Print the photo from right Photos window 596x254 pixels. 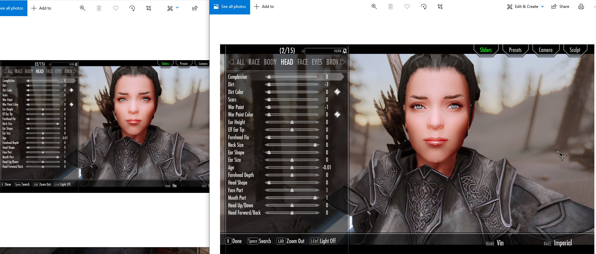pos(581,7)
